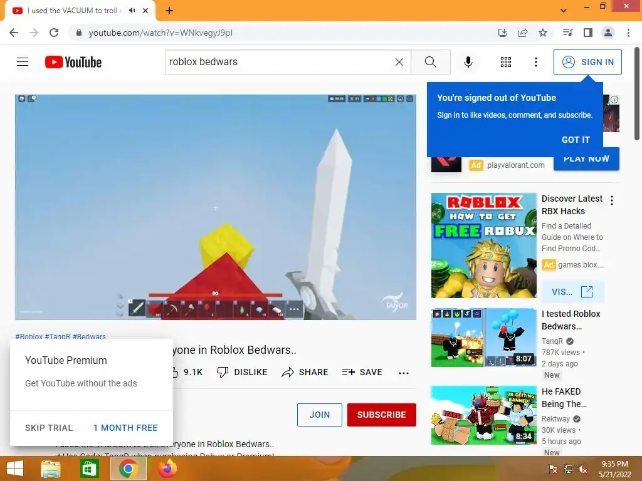Open Discover Latest RBX Hacks title
Screen dimensions: 642x481
(572, 205)
